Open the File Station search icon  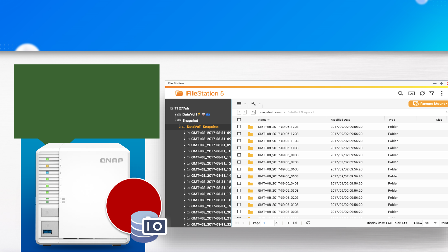click(401, 93)
